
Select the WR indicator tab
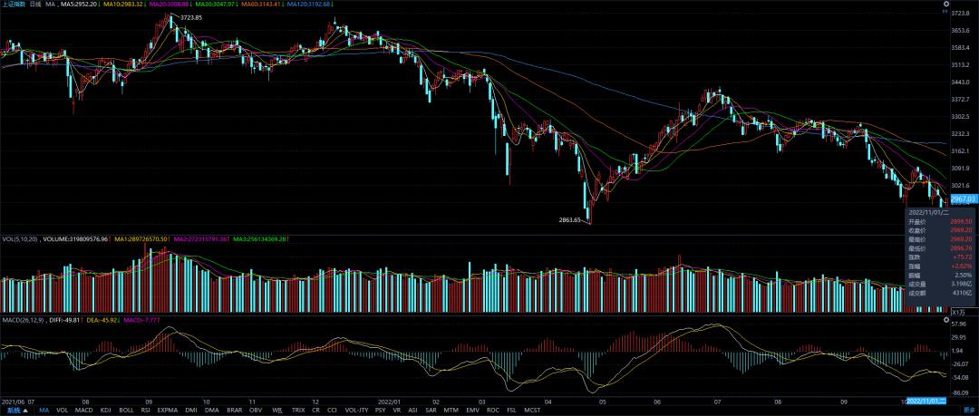click(277, 411)
